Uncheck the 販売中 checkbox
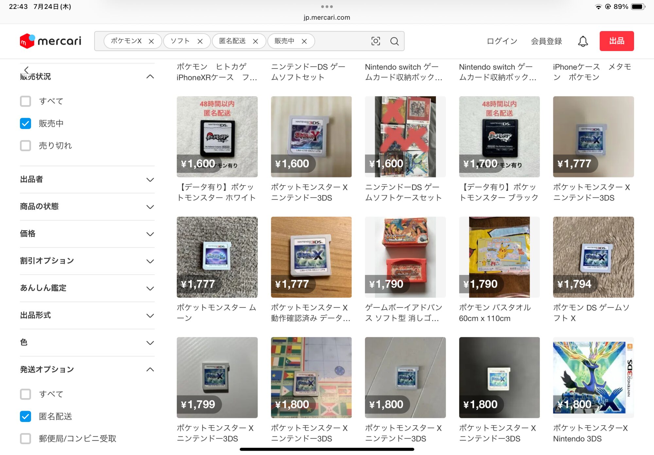 (26, 123)
